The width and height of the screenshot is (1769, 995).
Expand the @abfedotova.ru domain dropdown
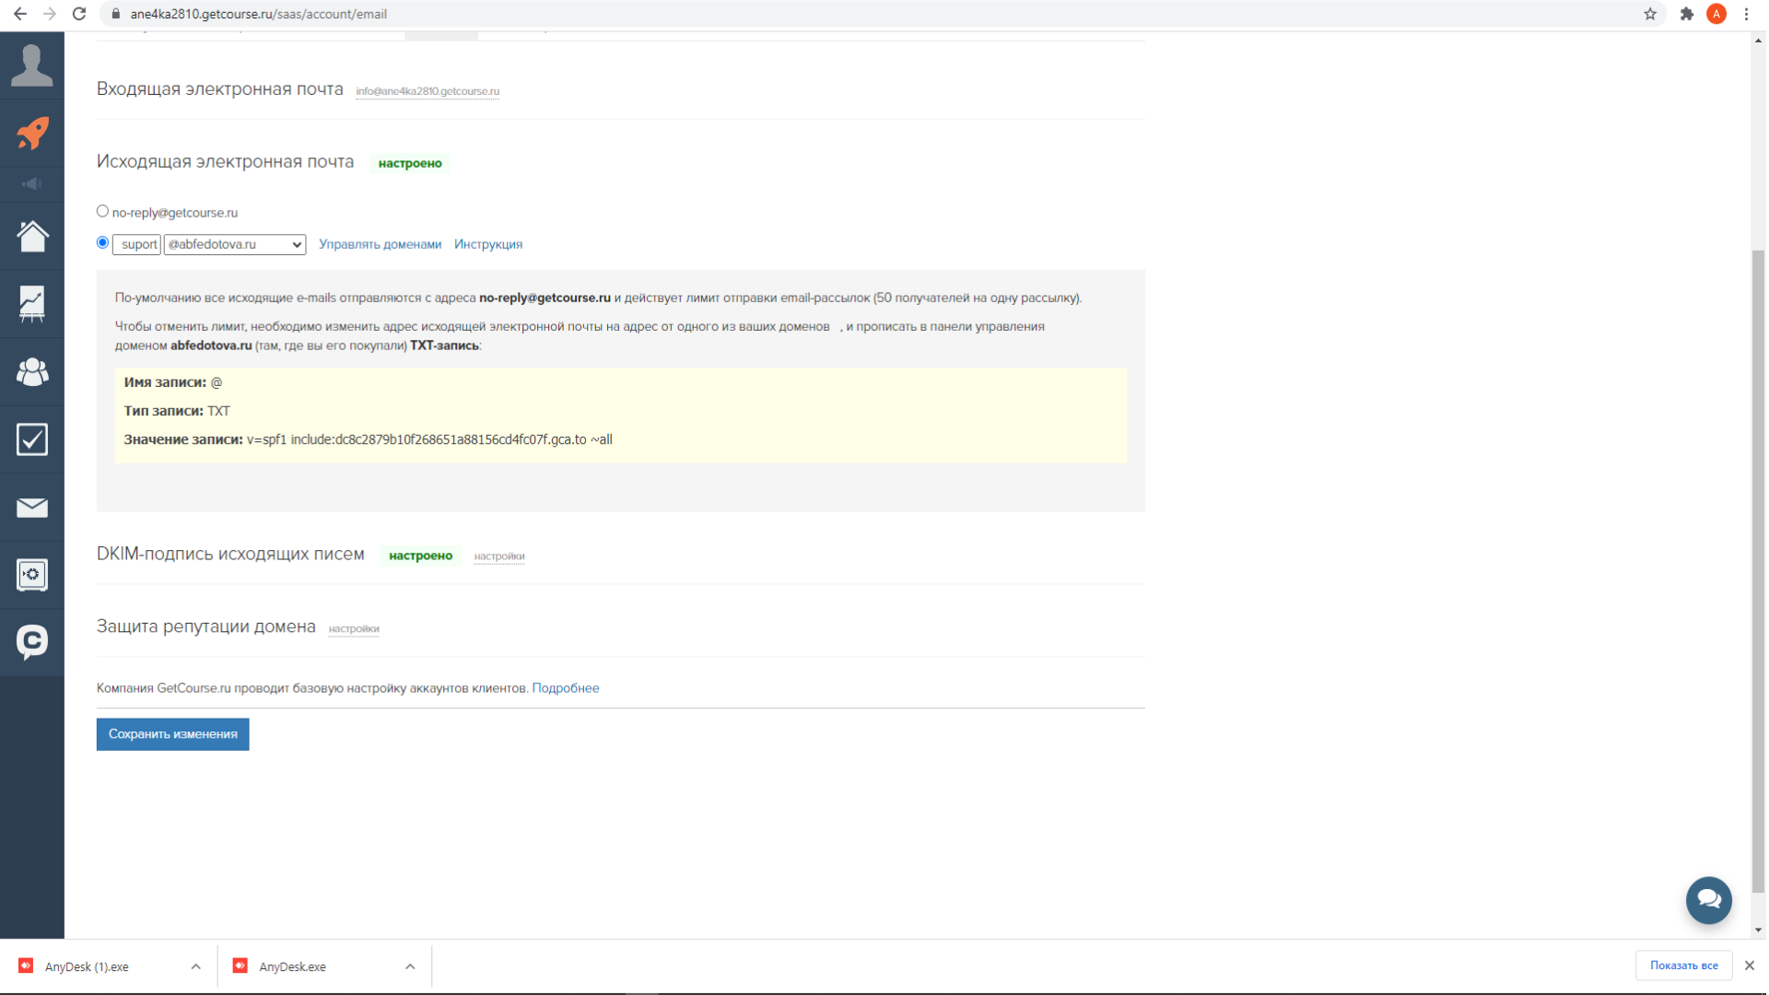click(x=234, y=244)
